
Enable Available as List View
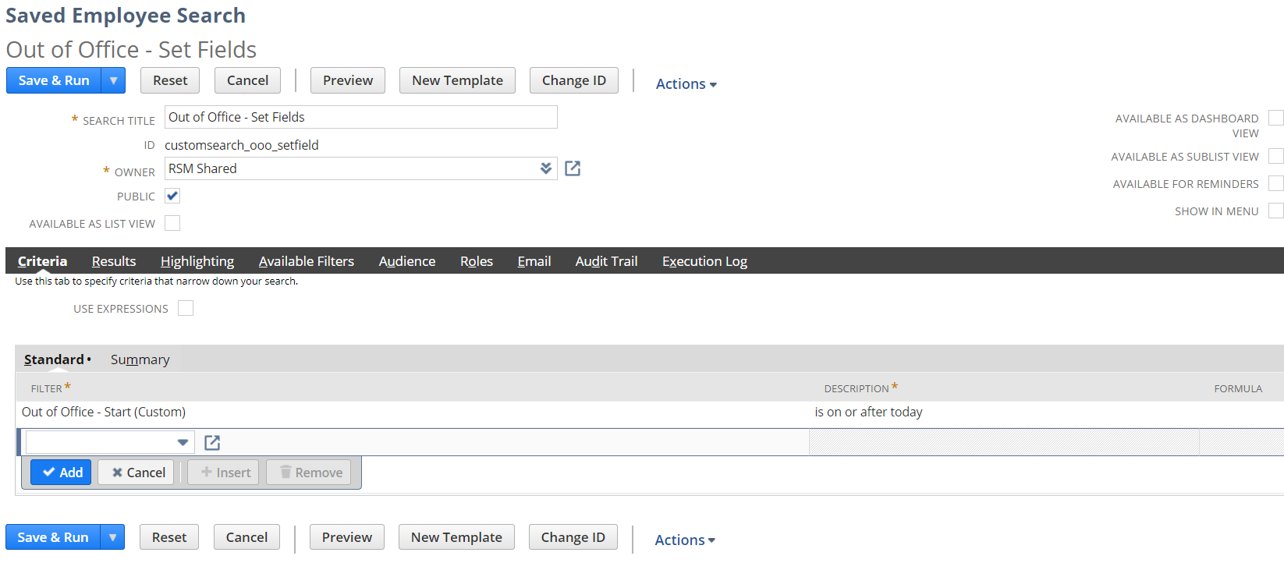click(172, 223)
